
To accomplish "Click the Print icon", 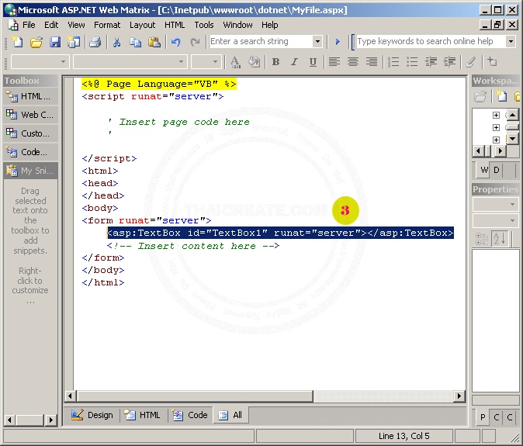I will point(95,42).
